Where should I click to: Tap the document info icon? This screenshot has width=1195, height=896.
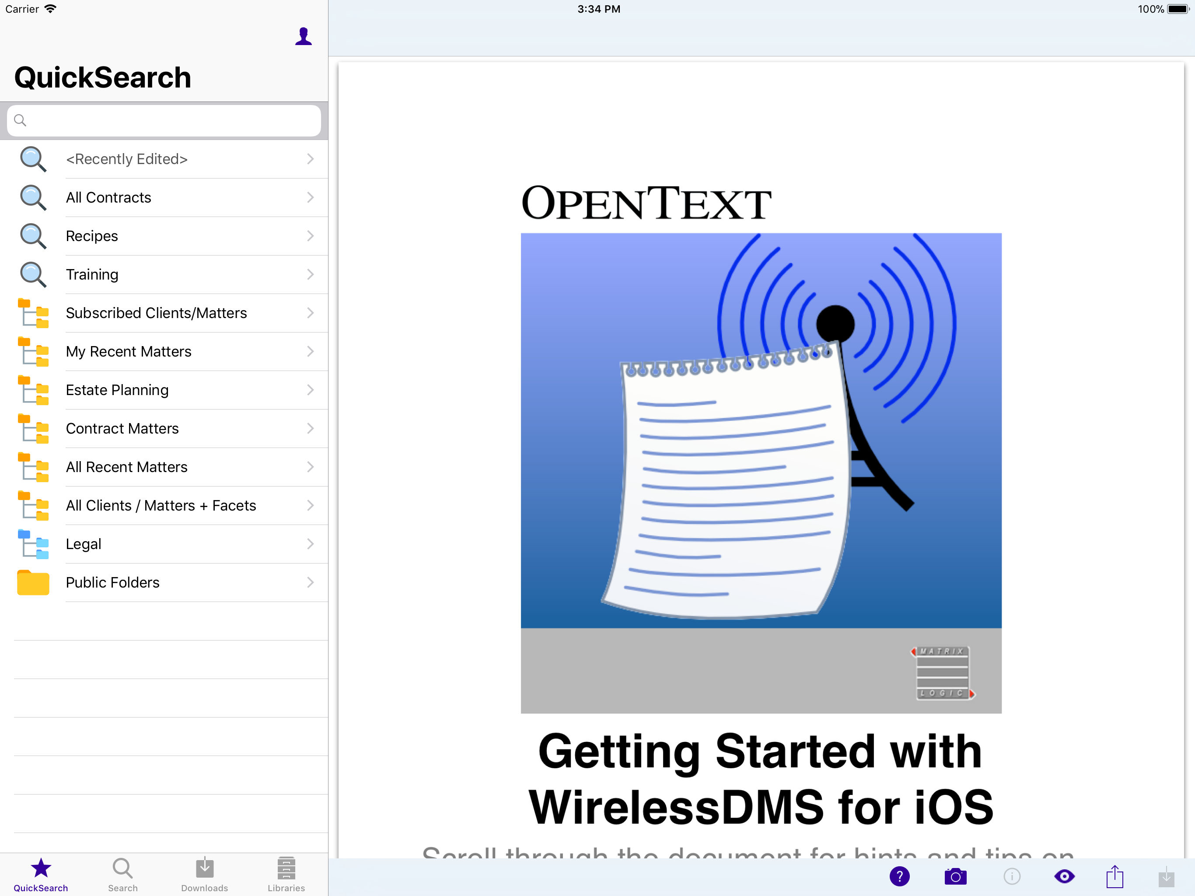tap(1011, 876)
